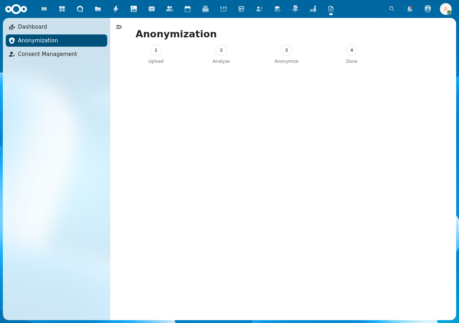Viewport: 459px width, 323px height.
Task: Click step 3 Anonymize circle
Action: pos(287,50)
